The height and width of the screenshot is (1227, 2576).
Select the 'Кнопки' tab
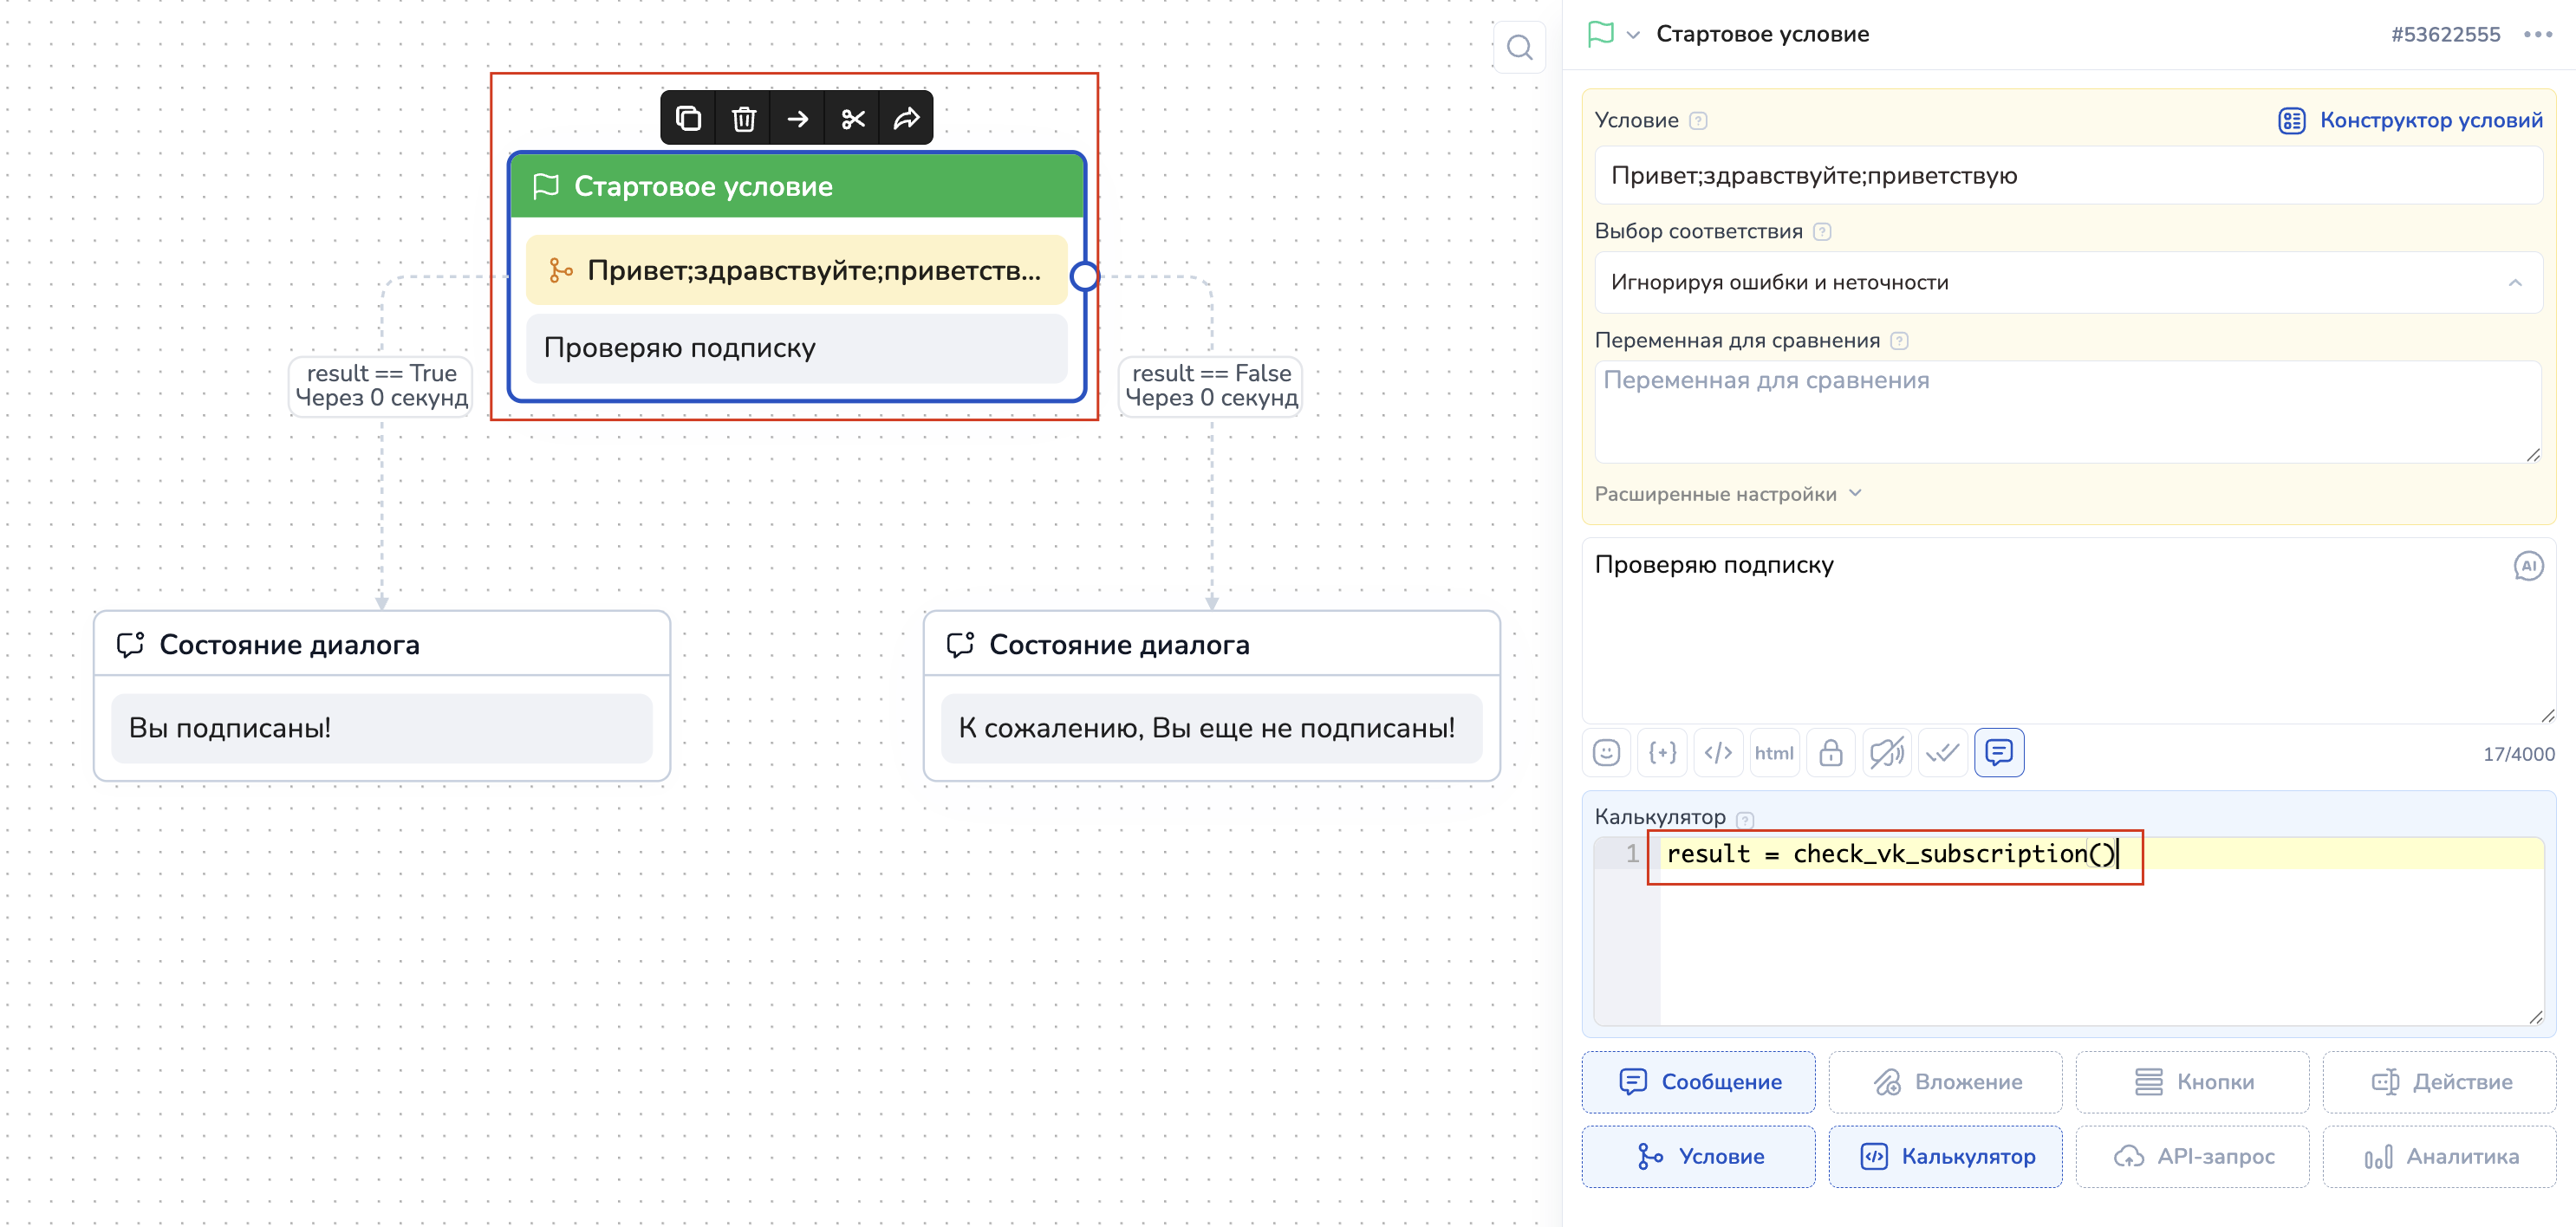click(x=2192, y=1081)
